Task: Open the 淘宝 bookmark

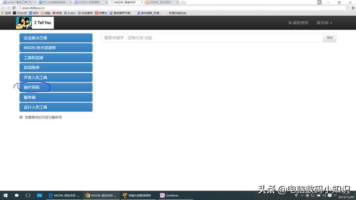Action: coord(45,13)
